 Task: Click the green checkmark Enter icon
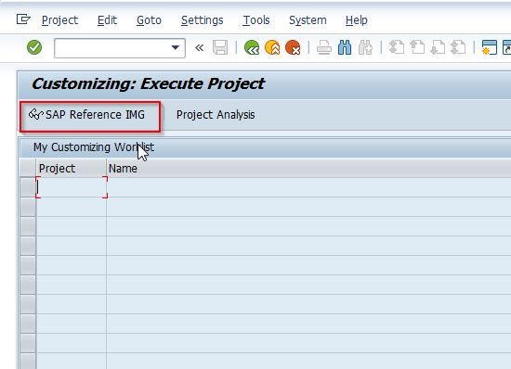click(34, 47)
